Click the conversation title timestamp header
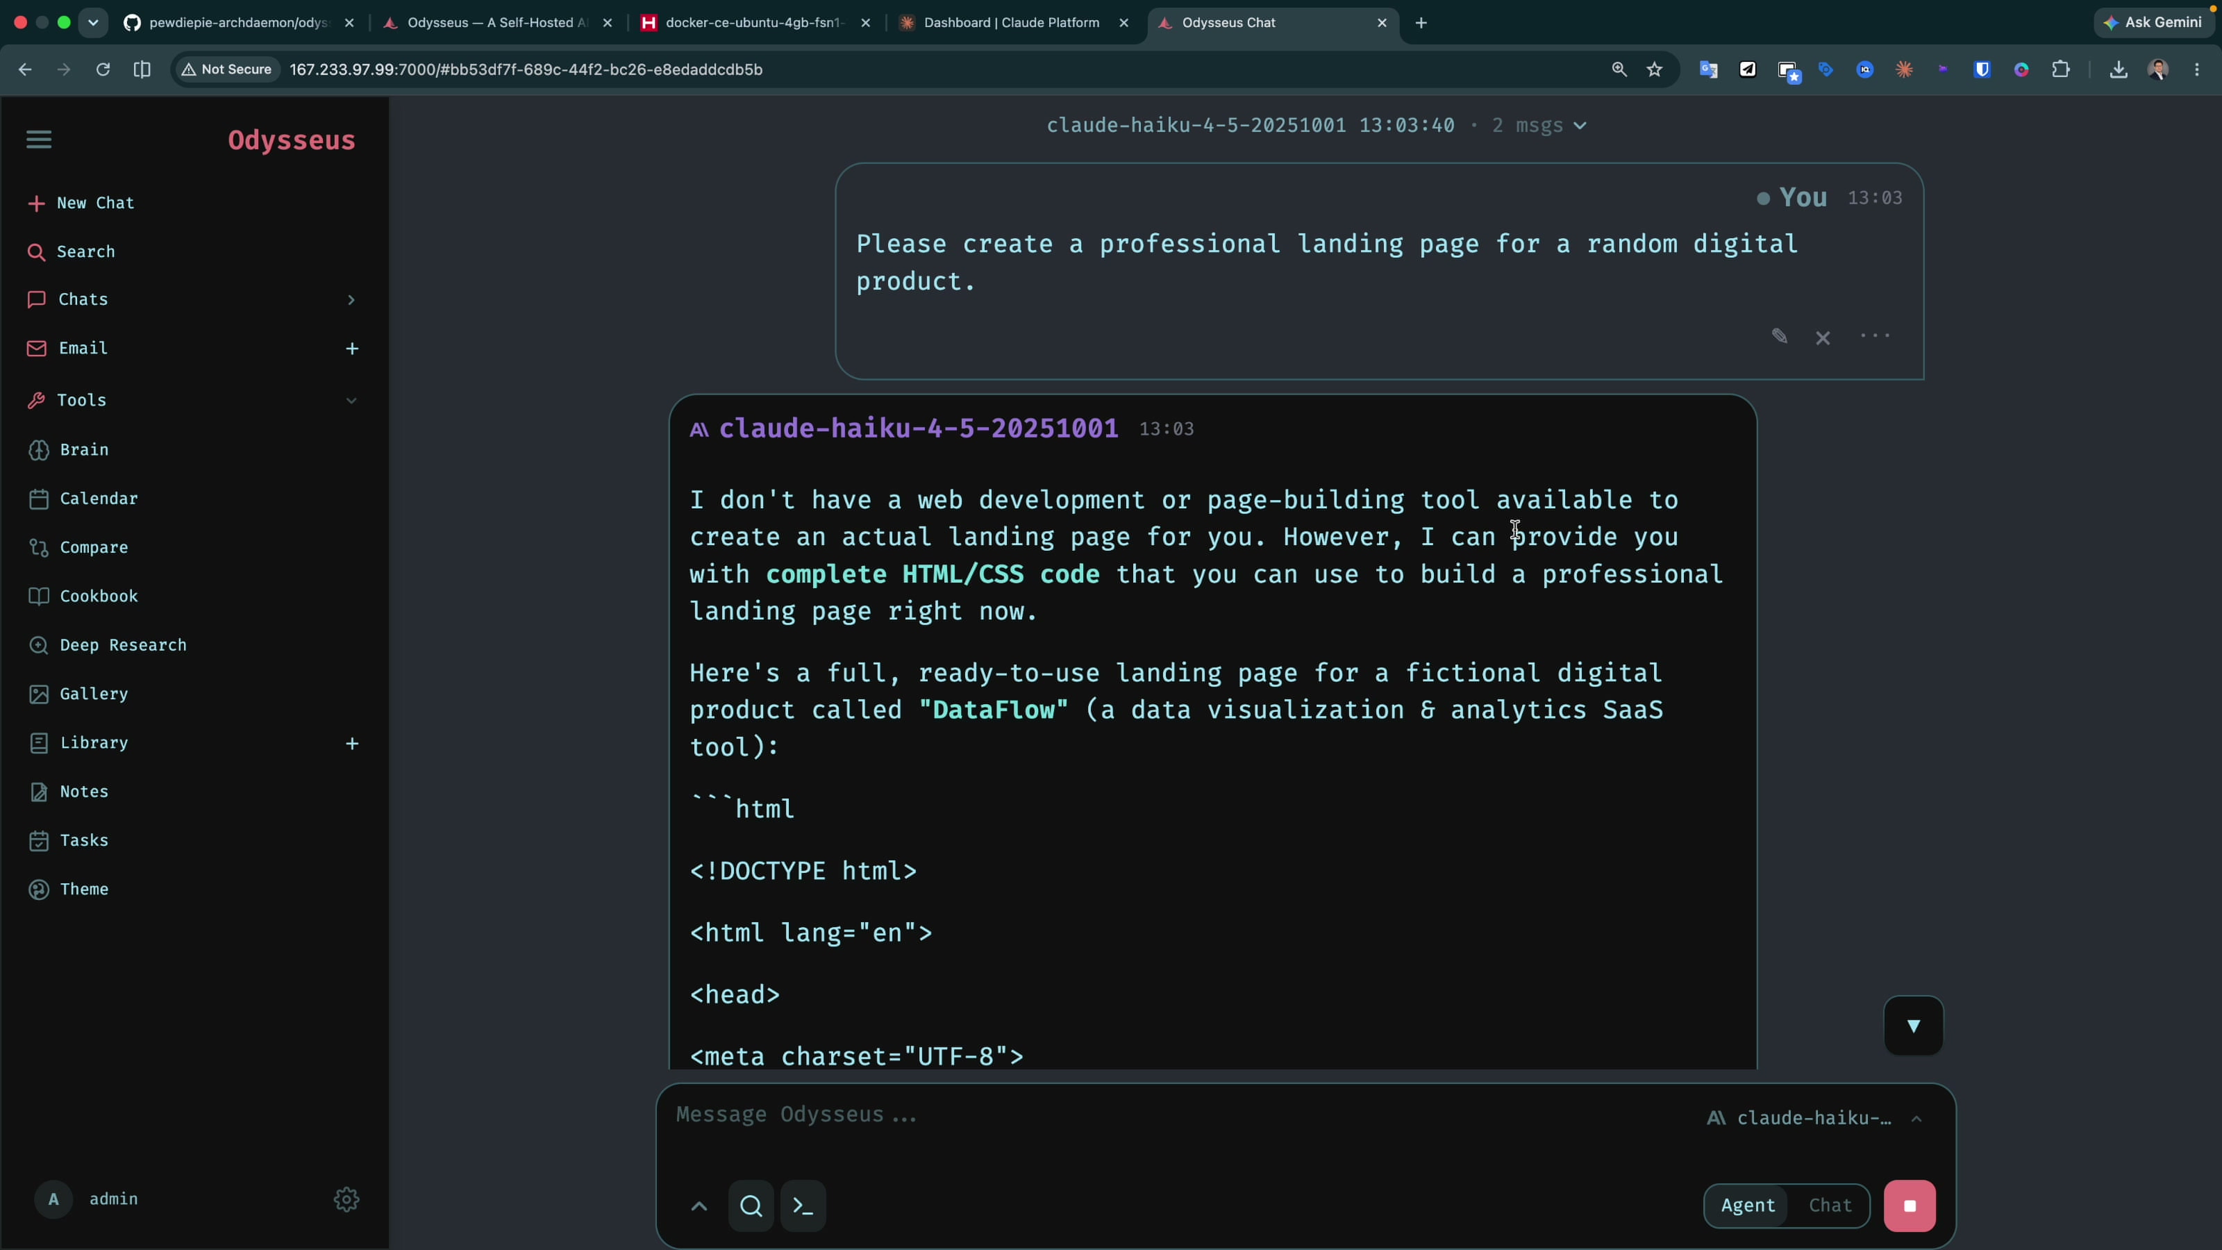 point(1250,125)
